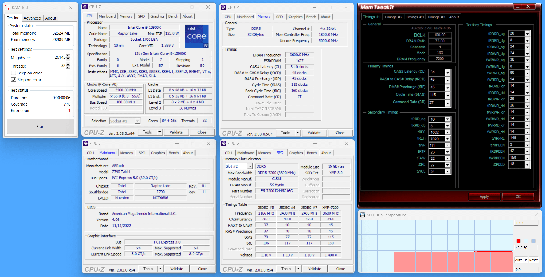Open the Bench tab in CPU-Z CPU window
Screen dimensions: 545x277
point(173,16)
